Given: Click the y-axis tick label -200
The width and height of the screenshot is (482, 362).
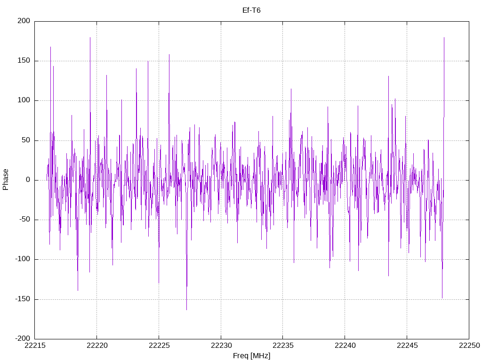Looking at the screenshot, I should pyautogui.click(x=23, y=338).
